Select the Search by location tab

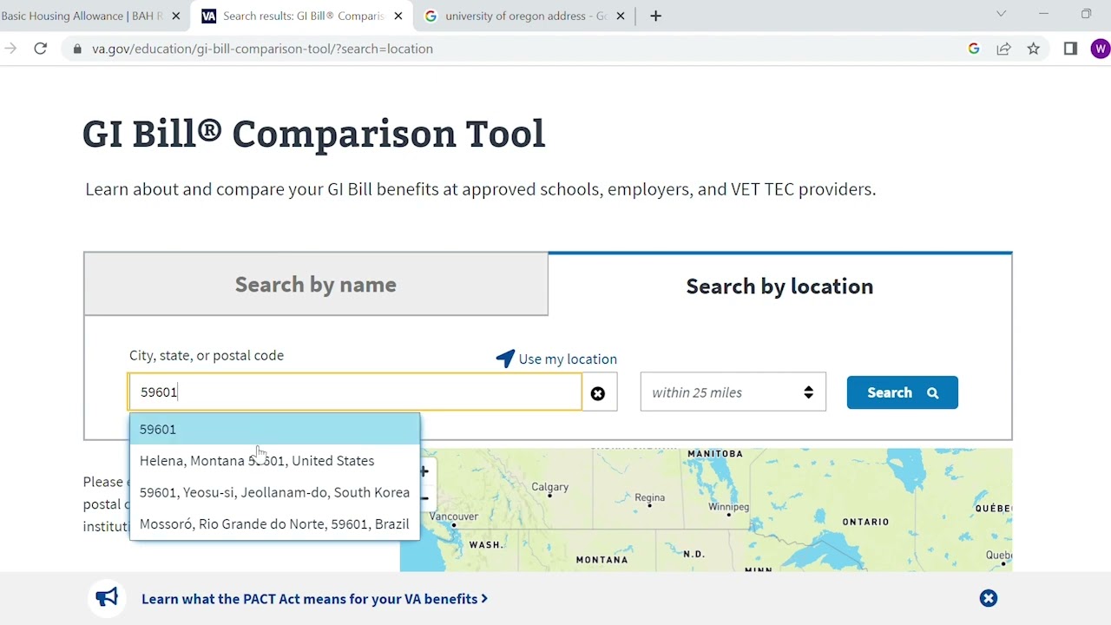pos(779,286)
